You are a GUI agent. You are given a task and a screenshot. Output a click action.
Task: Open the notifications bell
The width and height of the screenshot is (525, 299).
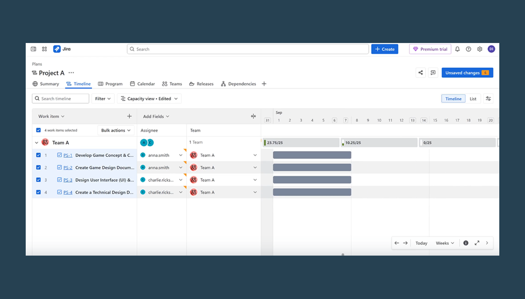[x=457, y=49]
